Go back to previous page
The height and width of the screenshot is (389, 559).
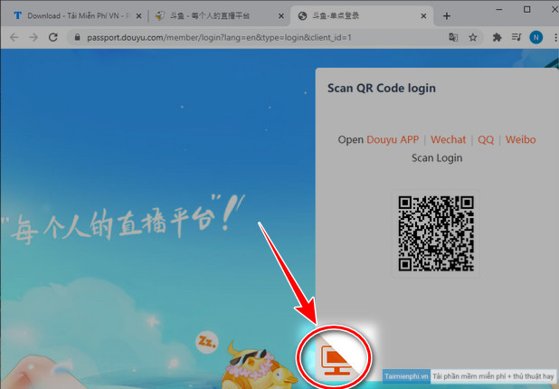[14, 37]
